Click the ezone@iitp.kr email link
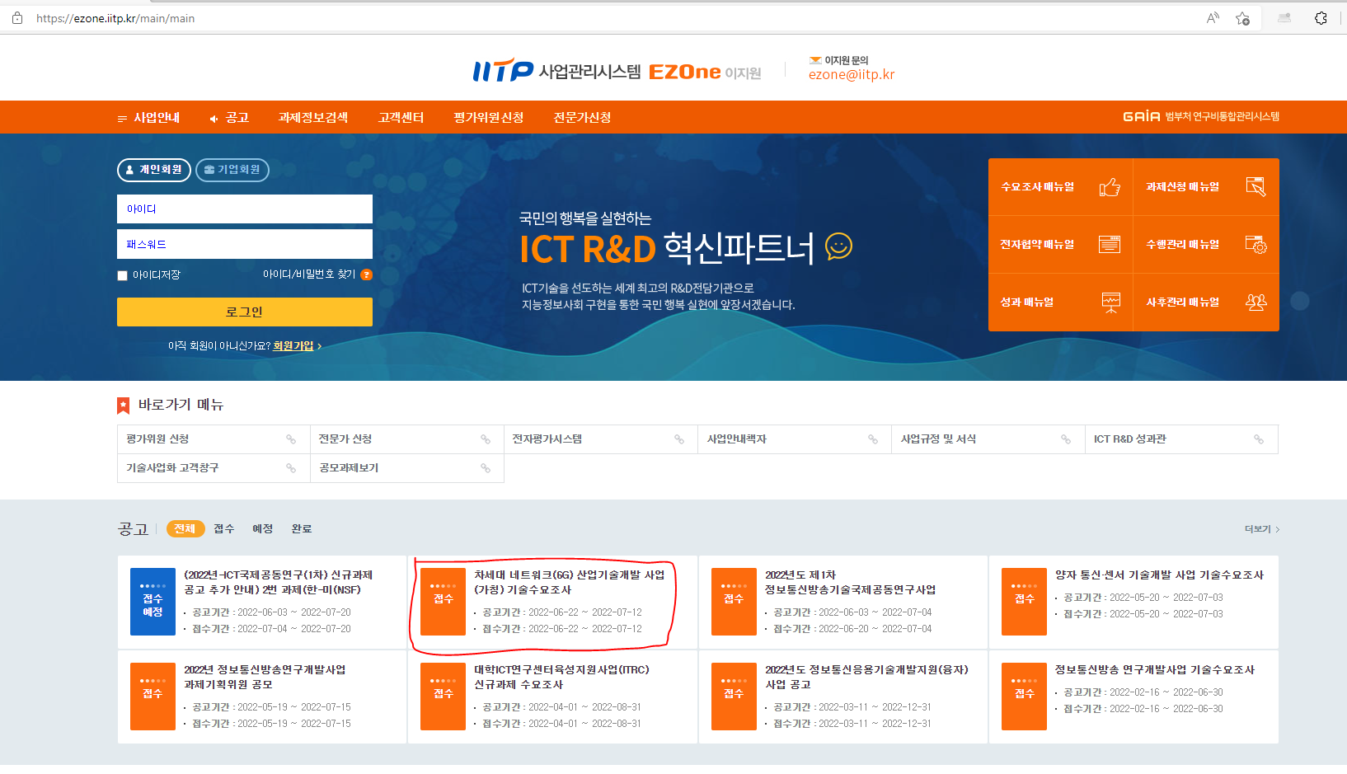Screen dimensions: 1347x774 click(852, 75)
